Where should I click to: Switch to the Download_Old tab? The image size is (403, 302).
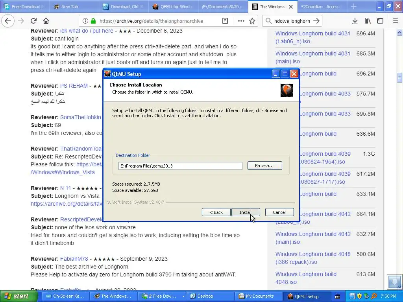coord(123,7)
